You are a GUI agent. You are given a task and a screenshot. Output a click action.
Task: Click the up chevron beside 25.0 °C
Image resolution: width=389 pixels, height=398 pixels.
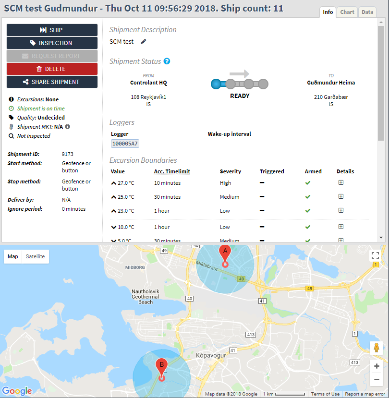click(x=114, y=197)
